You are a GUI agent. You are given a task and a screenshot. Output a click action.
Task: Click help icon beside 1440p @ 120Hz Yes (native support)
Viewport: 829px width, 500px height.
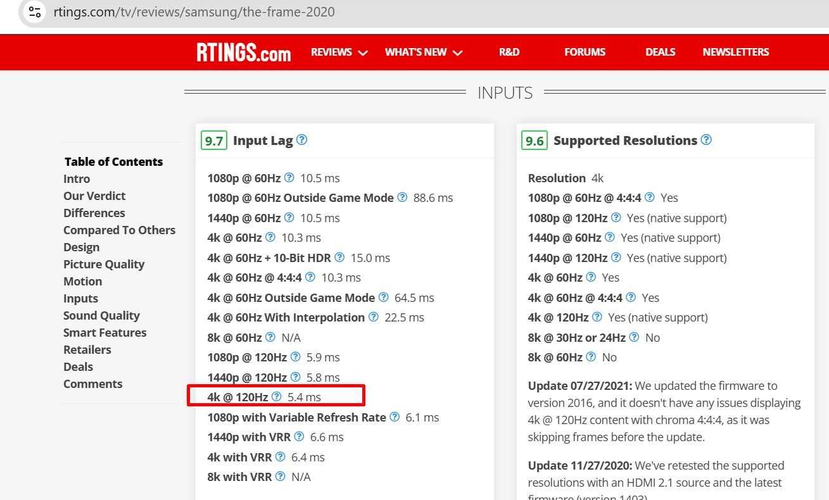coord(616,258)
